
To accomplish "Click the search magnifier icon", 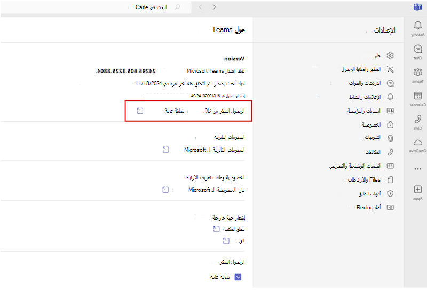I will (177, 7).
